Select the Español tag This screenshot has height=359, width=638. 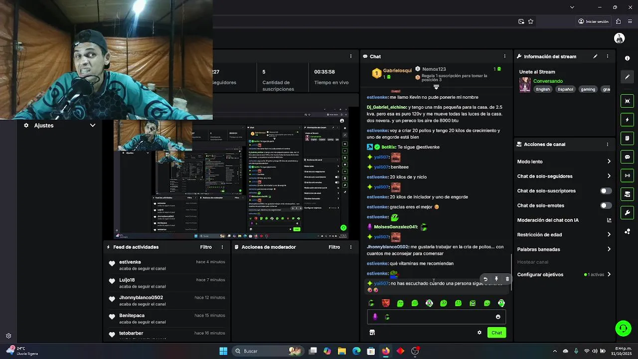pos(565,89)
